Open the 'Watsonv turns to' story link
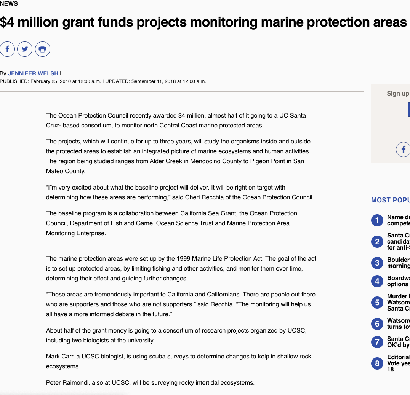Image resolution: width=410 pixels, height=395 pixels. point(399,323)
